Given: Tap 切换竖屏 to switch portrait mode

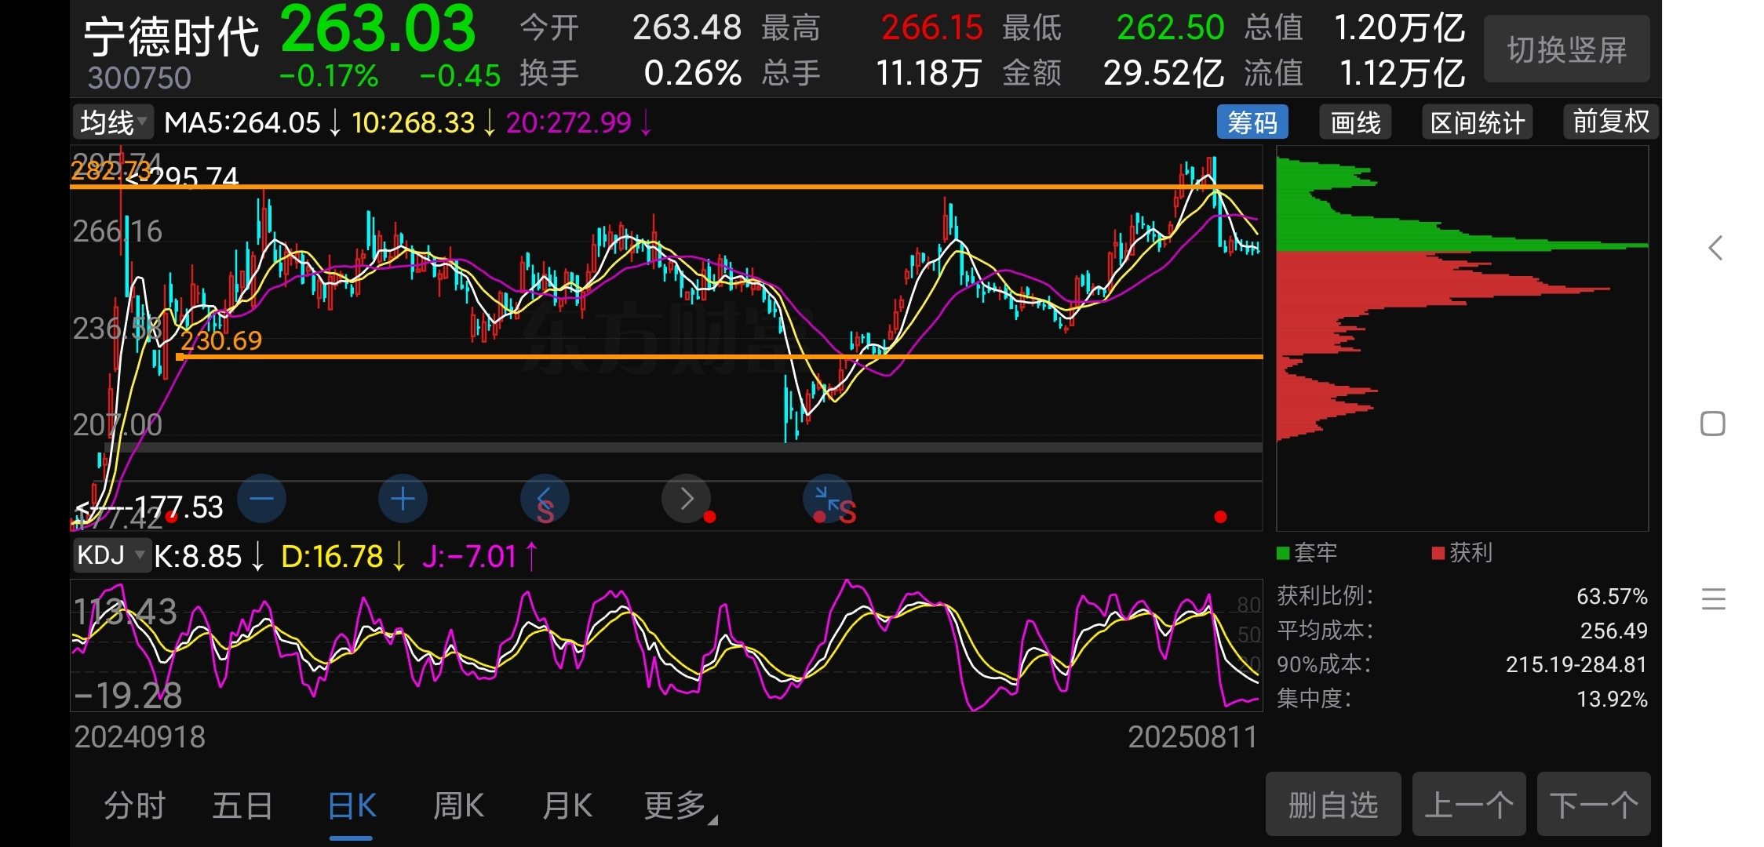Looking at the screenshot, I should pos(1566,49).
